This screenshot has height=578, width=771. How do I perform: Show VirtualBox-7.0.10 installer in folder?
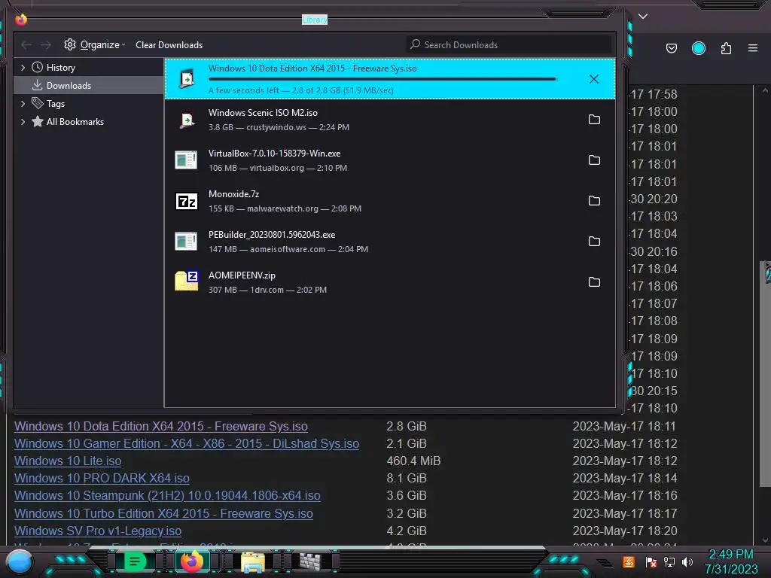click(594, 160)
